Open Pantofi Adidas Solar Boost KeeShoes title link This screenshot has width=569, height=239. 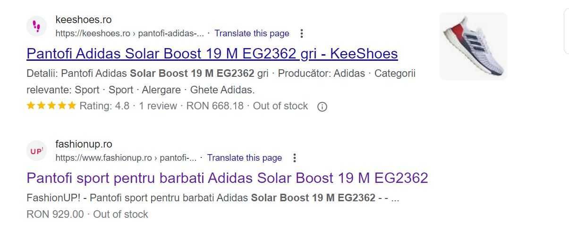[x=212, y=54]
